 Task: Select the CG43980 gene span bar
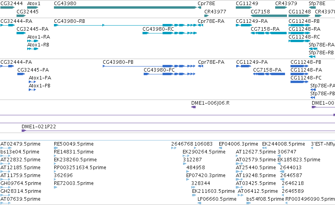click(x=126, y=7)
